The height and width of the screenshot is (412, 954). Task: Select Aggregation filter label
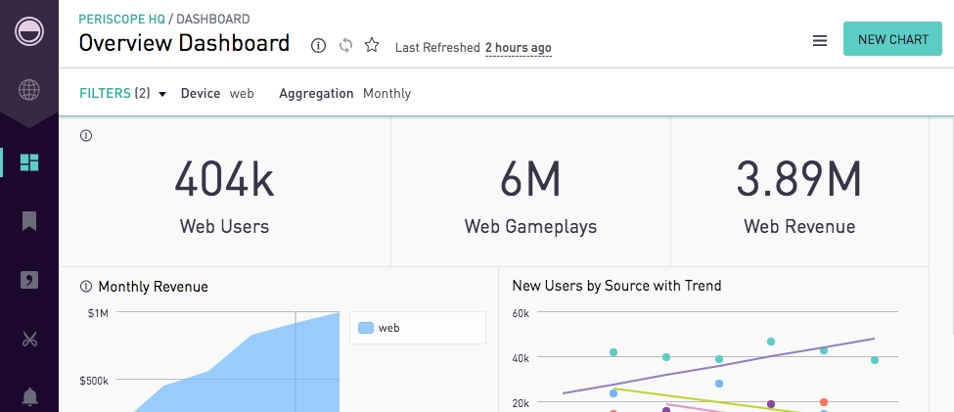(316, 94)
